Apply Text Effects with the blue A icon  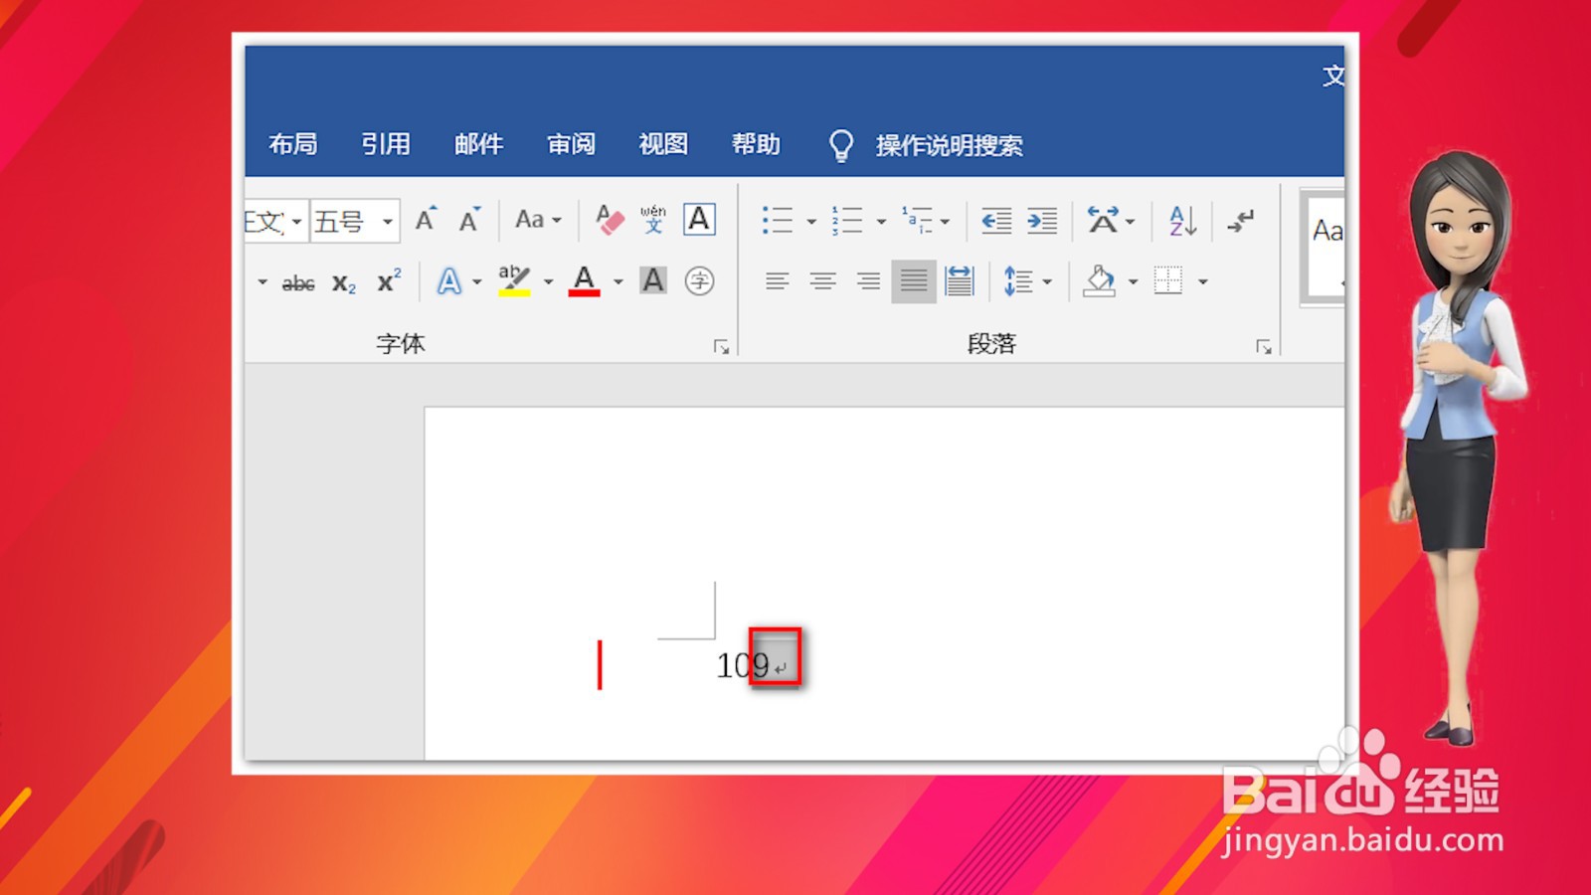[449, 281]
